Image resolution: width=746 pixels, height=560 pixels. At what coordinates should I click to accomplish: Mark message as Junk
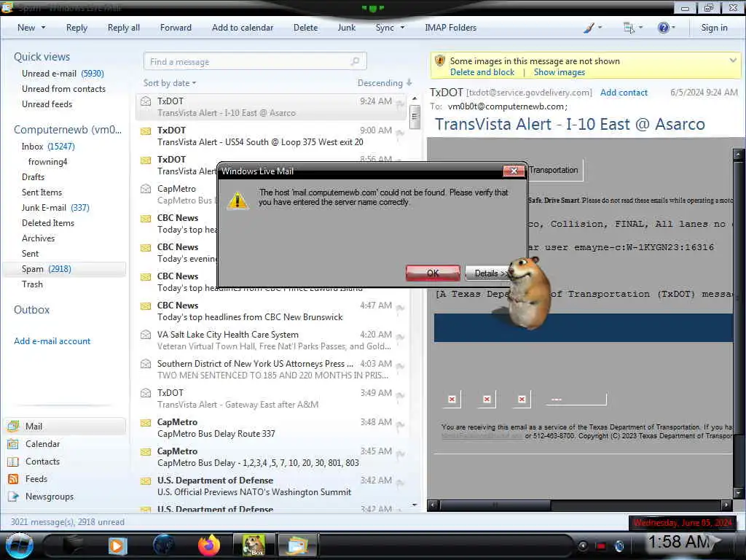[346, 28]
